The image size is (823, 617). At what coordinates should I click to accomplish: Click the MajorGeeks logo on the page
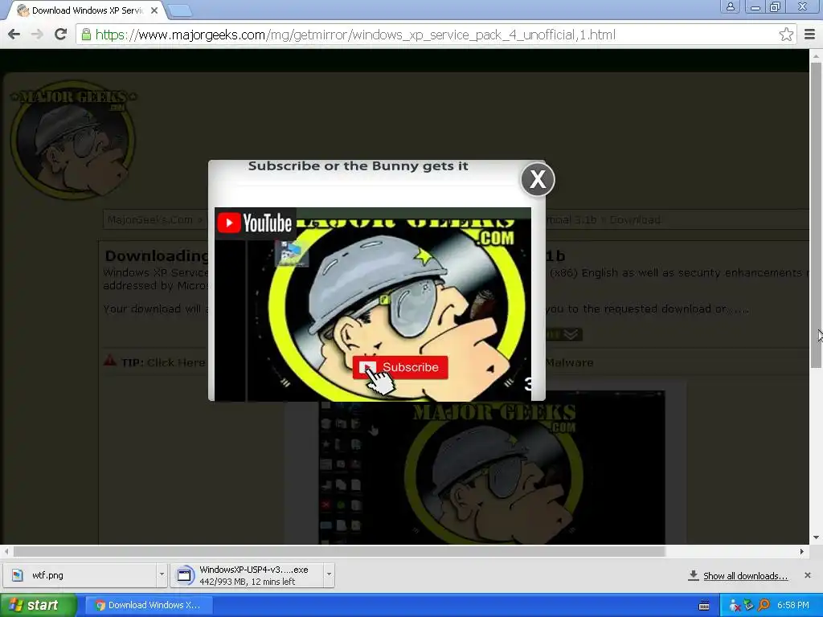73,140
